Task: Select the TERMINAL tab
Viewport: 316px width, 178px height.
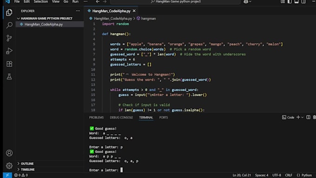Action: tap(146, 117)
